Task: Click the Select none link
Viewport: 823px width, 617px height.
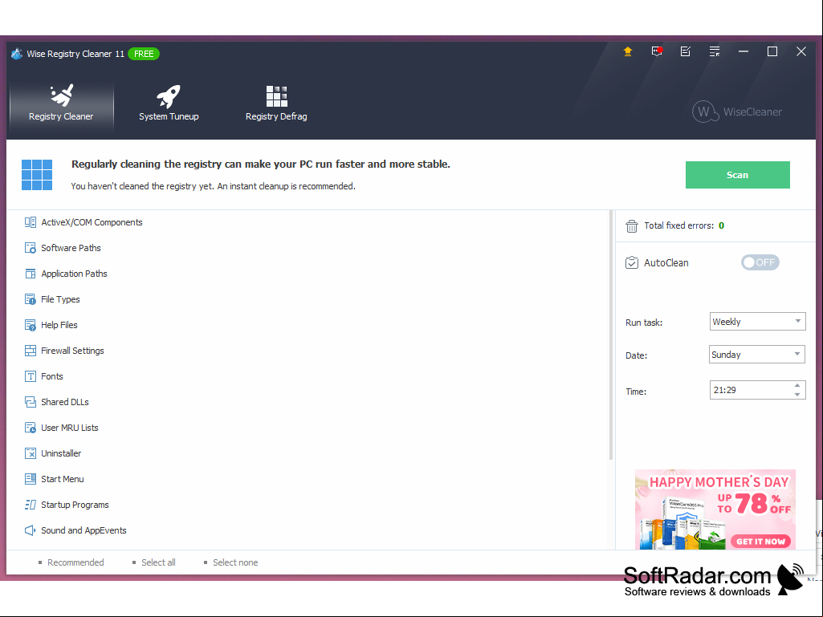Action: pos(235,562)
